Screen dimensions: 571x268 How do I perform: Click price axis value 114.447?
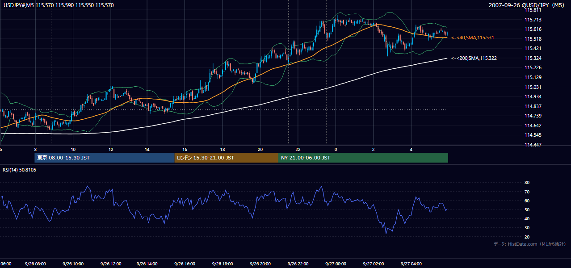tap(532, 145)
